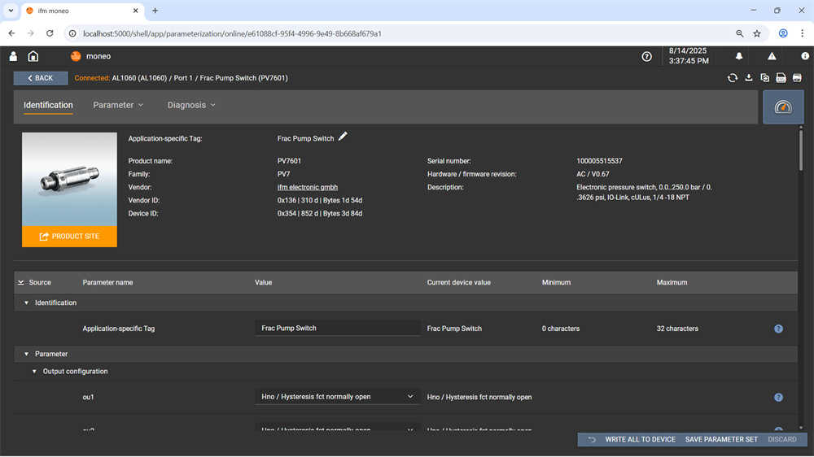Click the Current device value header

point(458,283)
